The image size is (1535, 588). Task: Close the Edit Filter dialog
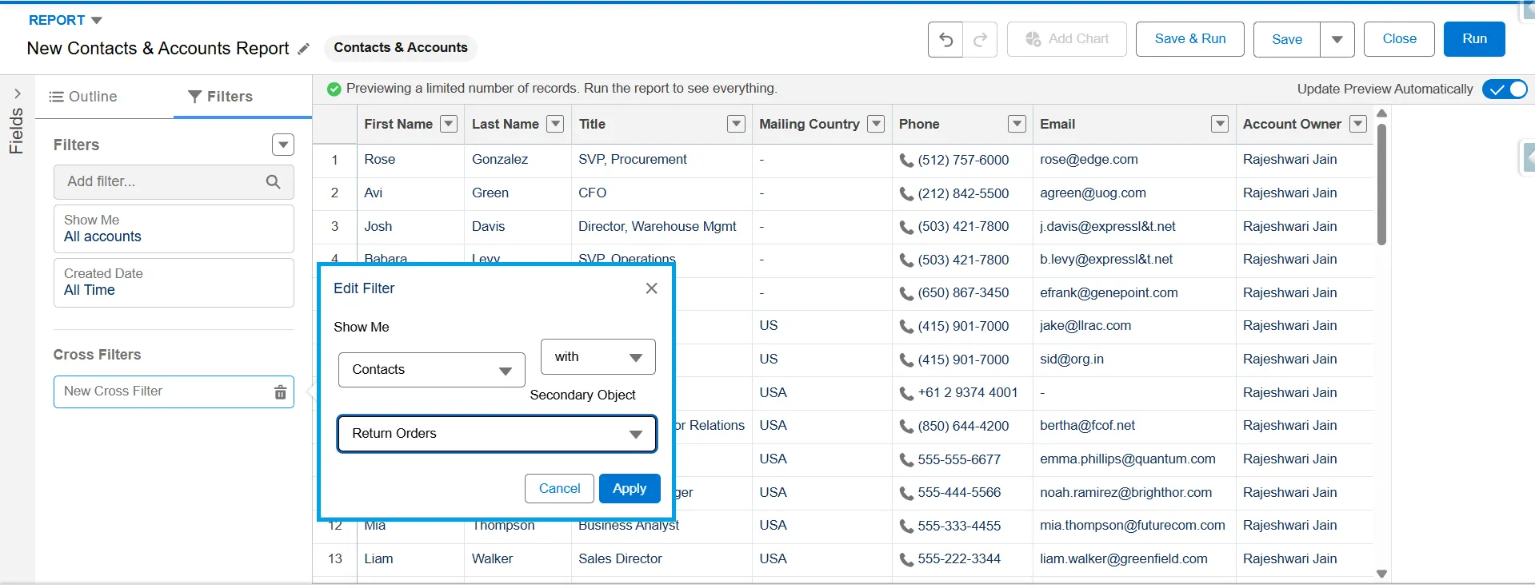click(652, 288)
